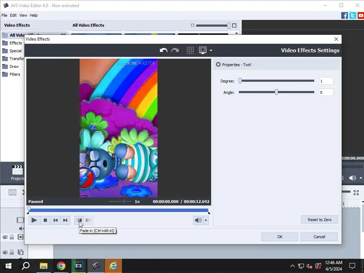The height and width of the screenshot is (273, 364).
Task: Go to previous frame in preview
Action: pyautogui.click(x=55, y=220)
